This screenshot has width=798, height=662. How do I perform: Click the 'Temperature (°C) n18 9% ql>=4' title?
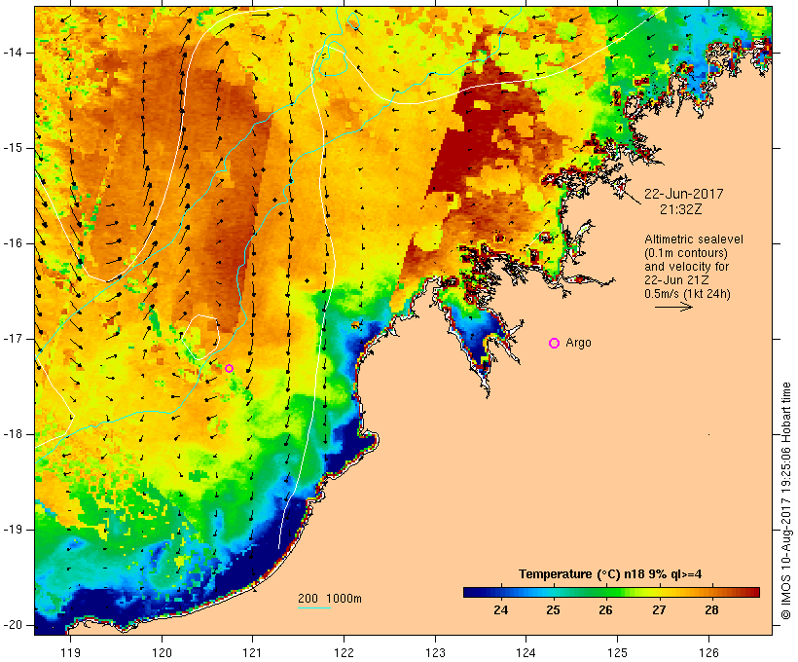(610, 574)
